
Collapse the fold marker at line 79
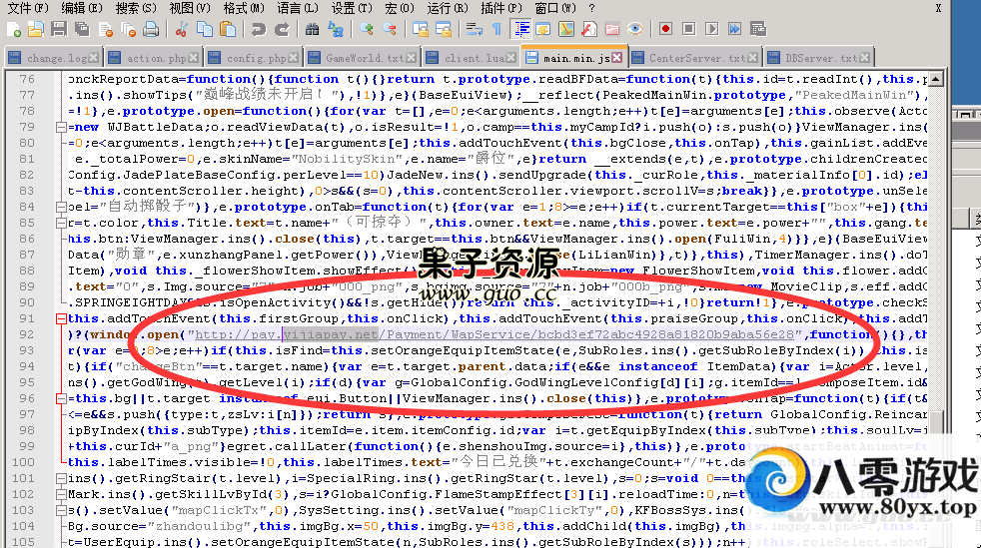pyautogui.click(x=61, y=128)
